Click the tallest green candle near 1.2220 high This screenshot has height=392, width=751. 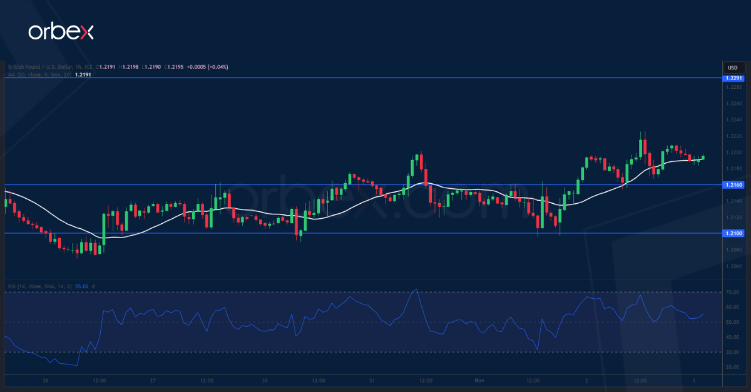tap(641, 146)
